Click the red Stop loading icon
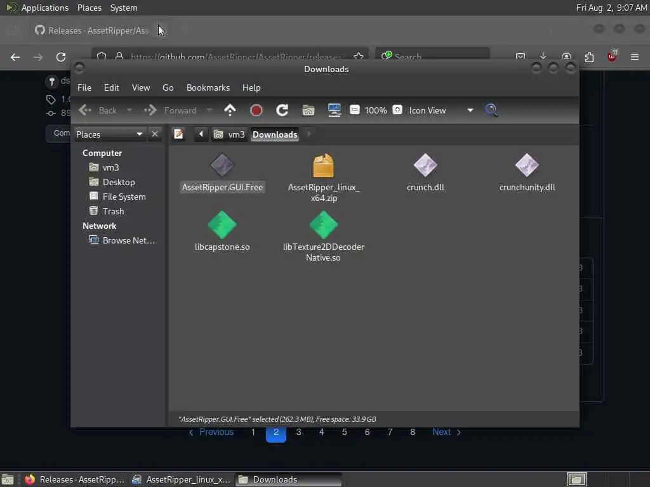This screenshot has height=487, width=650. coord(256,110)
